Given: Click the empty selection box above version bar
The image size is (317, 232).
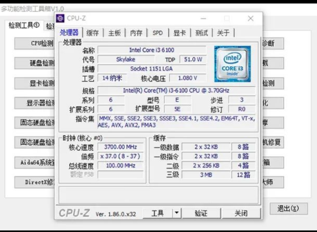Looking at the screenshot, I should [158, 195].
